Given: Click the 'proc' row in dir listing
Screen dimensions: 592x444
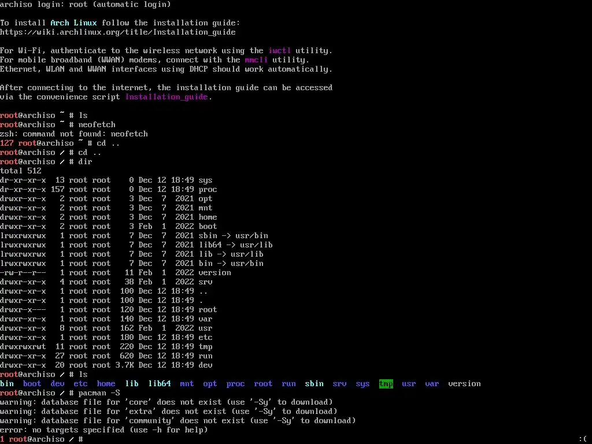Looking at the screenshot, I should point(109,189).
